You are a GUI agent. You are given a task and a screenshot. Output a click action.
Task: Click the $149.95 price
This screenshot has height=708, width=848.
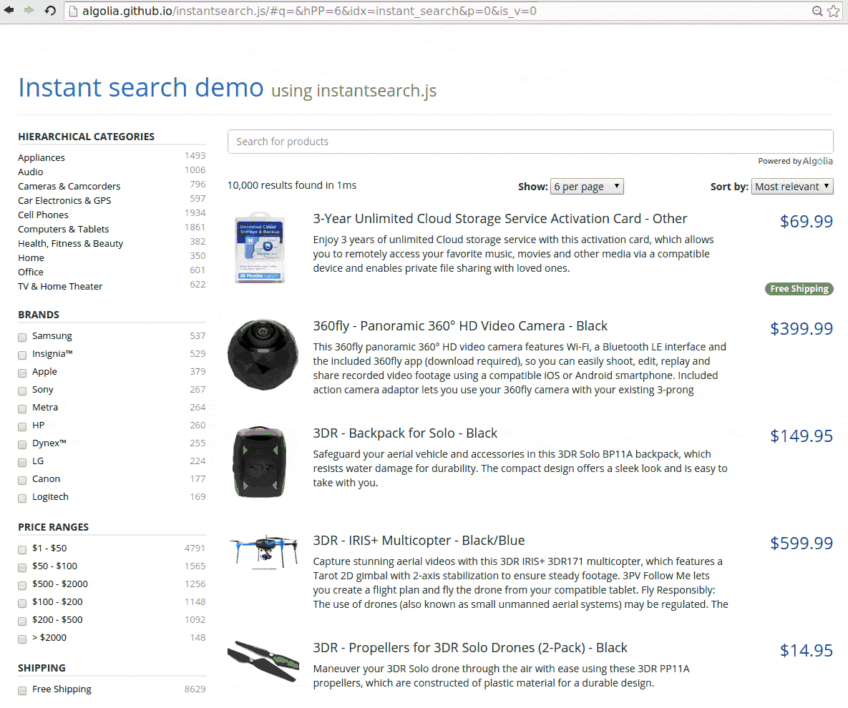801,436
